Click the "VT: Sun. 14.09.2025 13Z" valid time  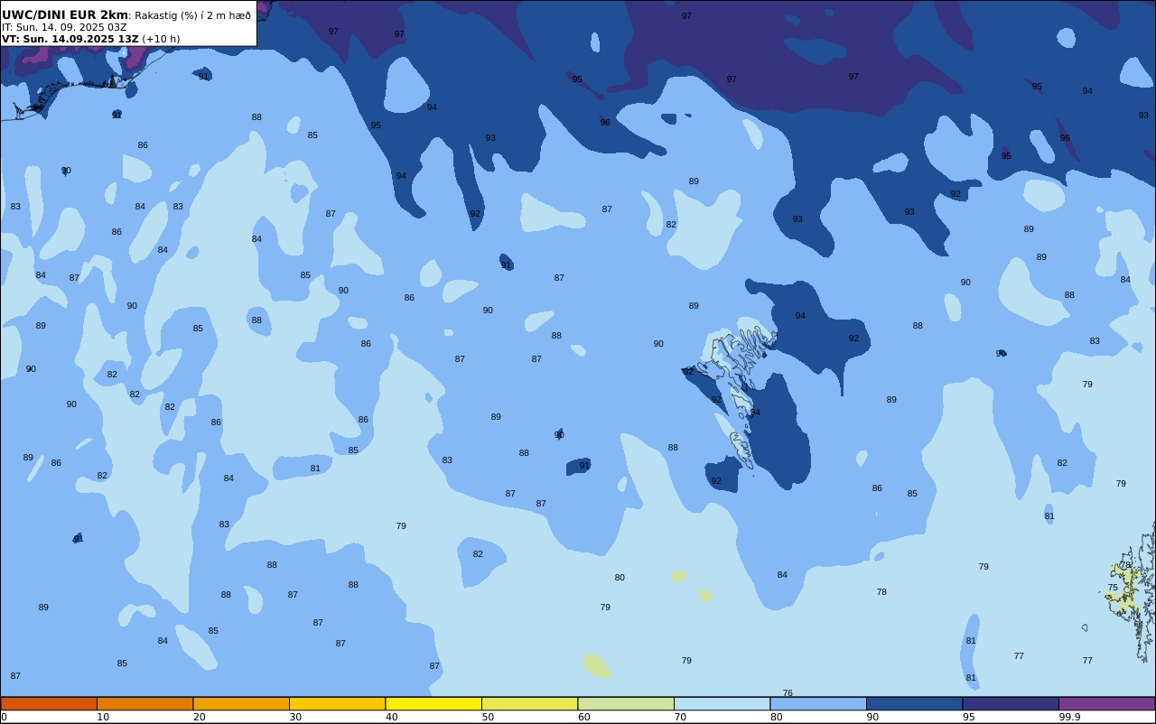pyautogui.click(x=70, y=39)
